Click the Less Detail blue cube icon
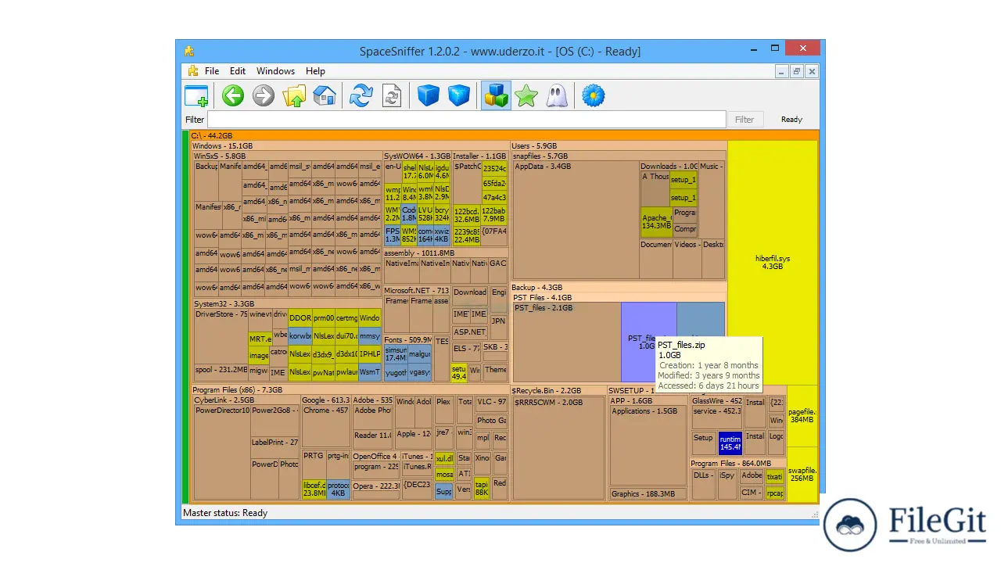Viewport: 1001px width, 563px height. 429,96
